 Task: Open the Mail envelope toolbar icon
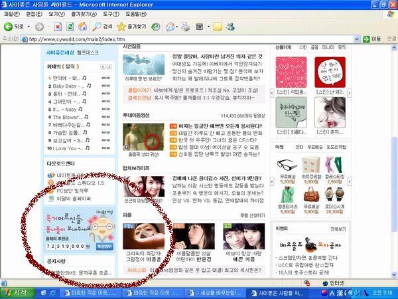[x=170, y=27]
